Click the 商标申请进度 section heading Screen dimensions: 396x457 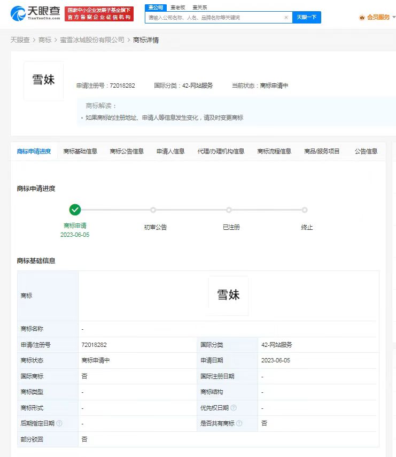[36, 189]
